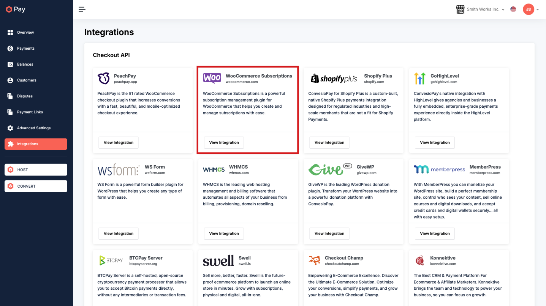Click the store icon beside Smith Works Inc.
This screenshot has width=546, height=306.
460,9
